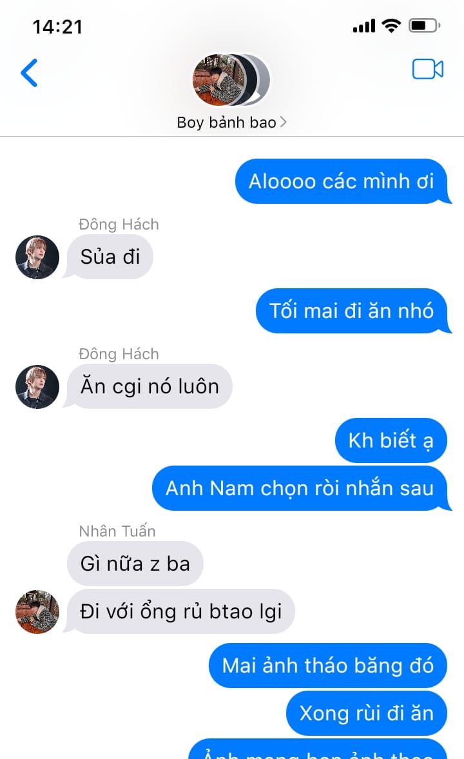Tap the Ăn cgi nó luôn message
This screenshot has height=759, width=464.
pyautogui.click(x=149, y=387)
